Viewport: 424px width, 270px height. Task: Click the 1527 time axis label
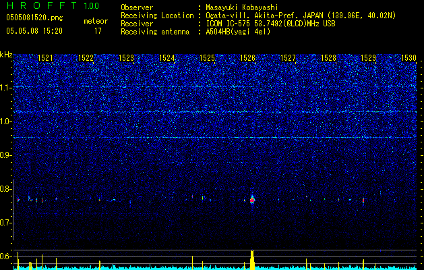click(288, 58)
